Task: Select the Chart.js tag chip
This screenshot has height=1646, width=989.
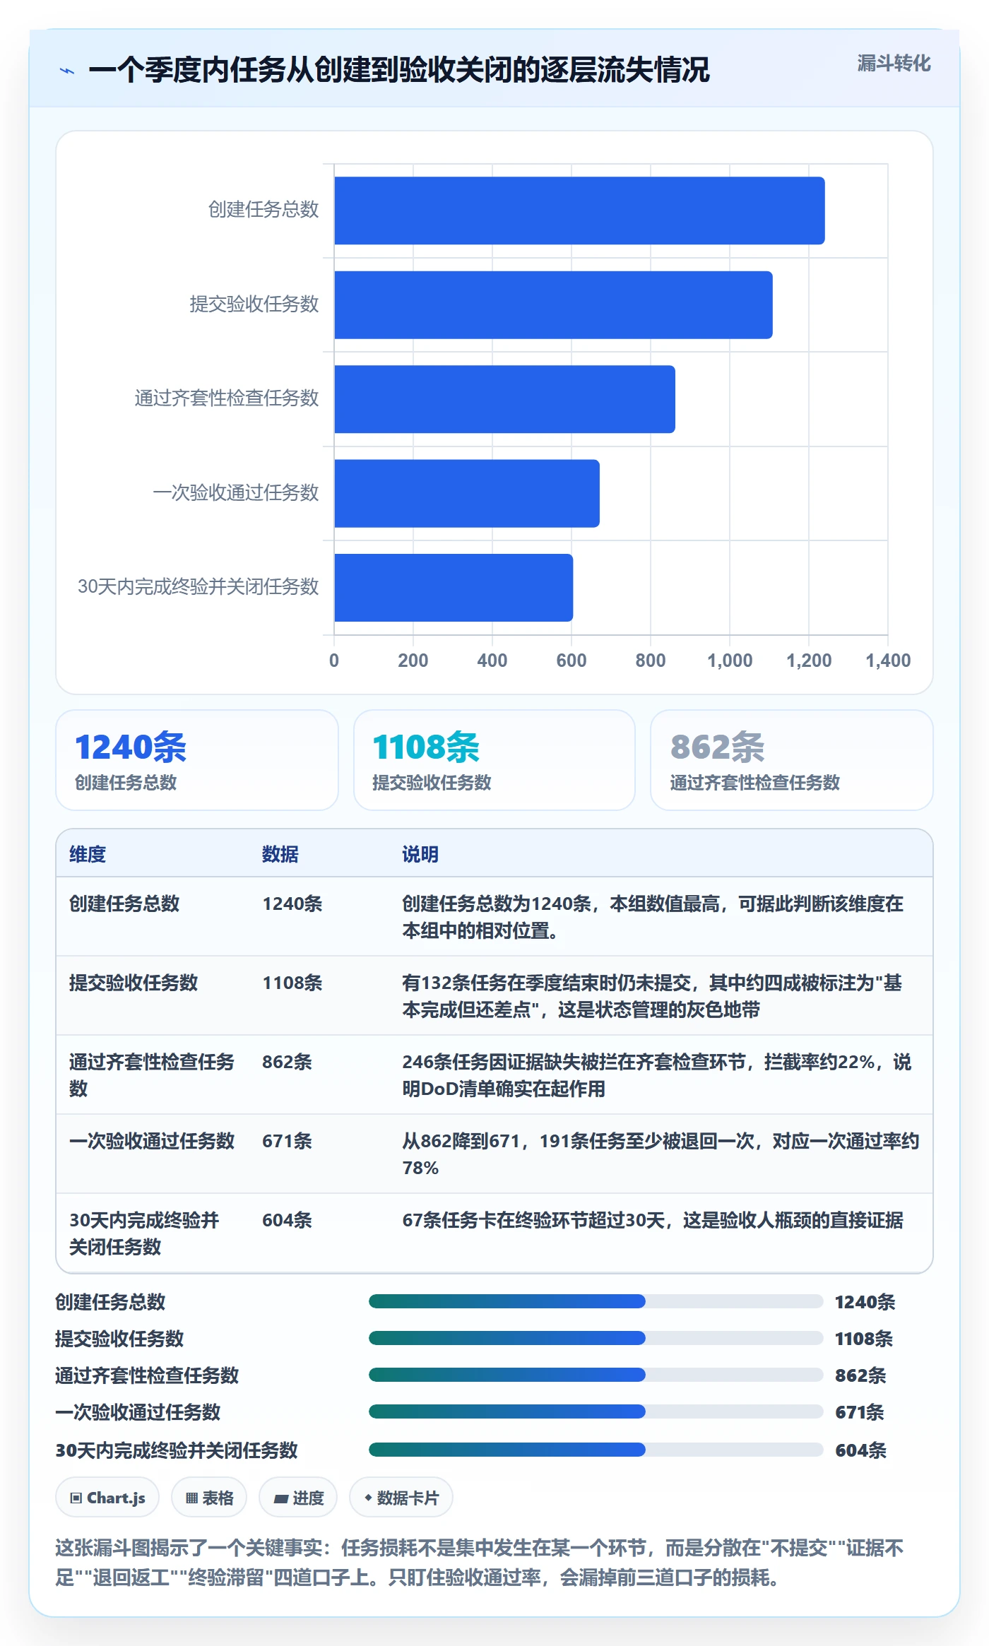Action: (x=107, y=1498)
